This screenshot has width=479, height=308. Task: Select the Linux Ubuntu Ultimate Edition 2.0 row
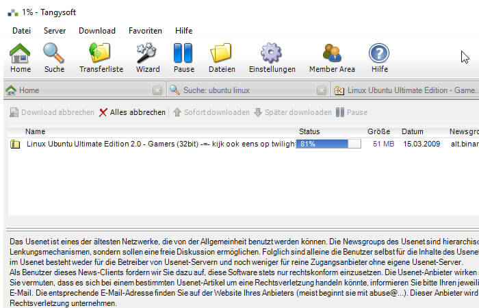click(x=243, y=144)
